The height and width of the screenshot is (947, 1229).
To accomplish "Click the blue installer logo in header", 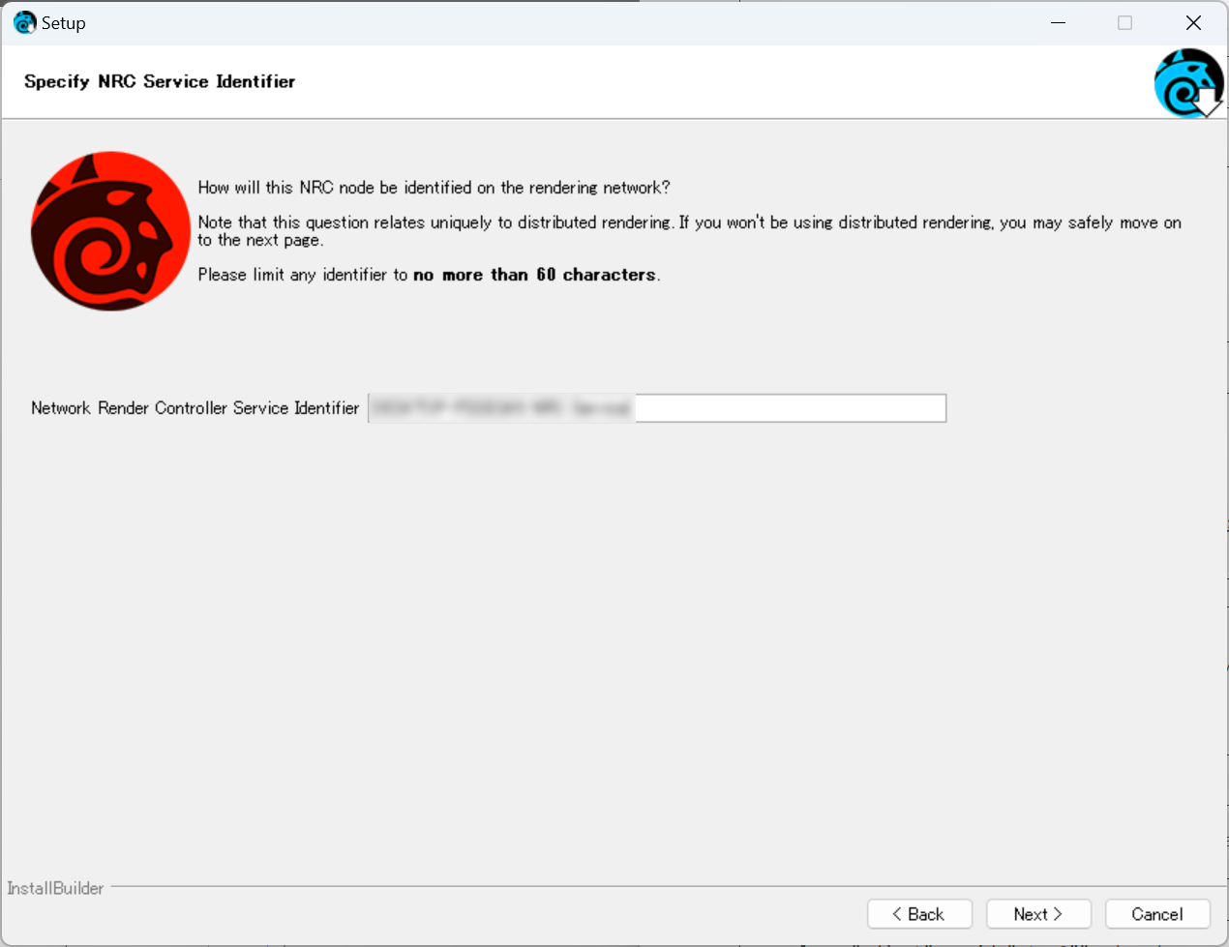I will coord(1187,83).
